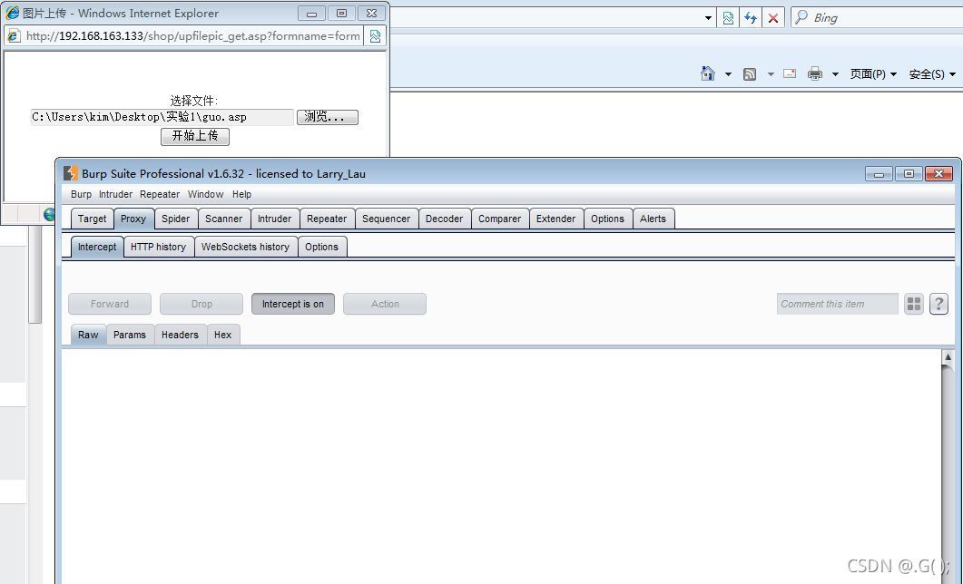
Task: Show the Raw request view
Action: (x=88, y=335)
